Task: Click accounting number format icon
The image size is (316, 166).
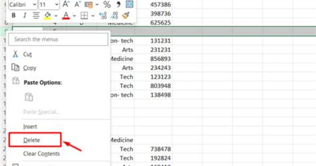Action: pos(89,4)
